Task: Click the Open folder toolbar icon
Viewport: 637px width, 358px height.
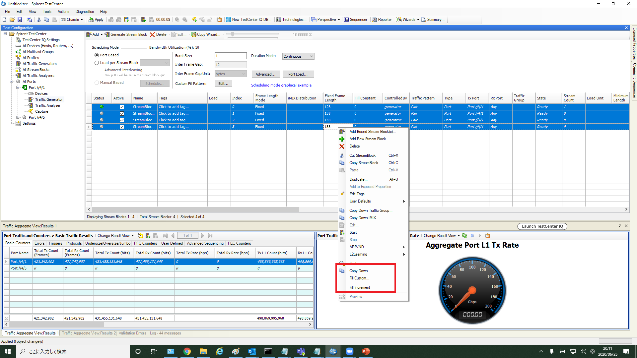Action: click(12, 20)
